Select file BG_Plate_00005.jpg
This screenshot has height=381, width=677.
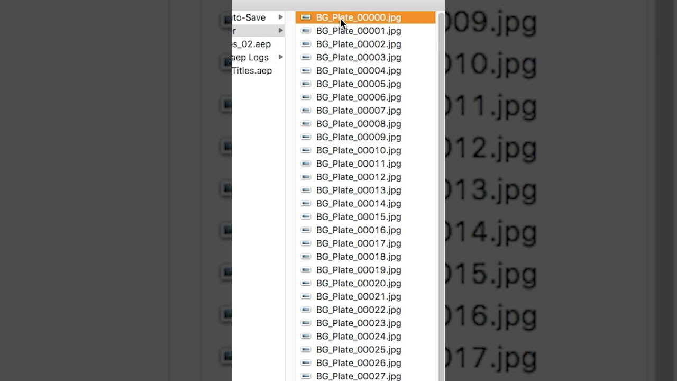tap(365, 84)
